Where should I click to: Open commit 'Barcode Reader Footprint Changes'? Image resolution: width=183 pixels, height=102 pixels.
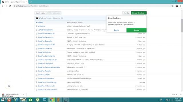pyautogui.click(x=79, y=78)
